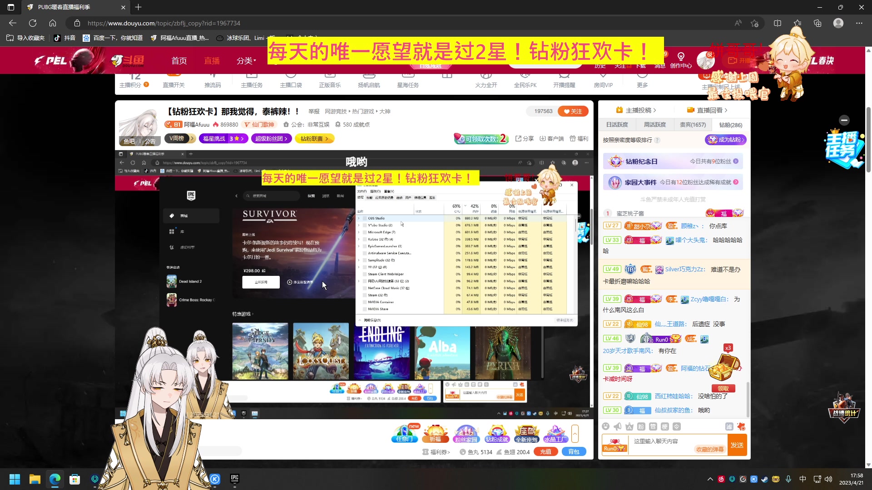Toggle the 中 input method indicator in tray

803,479
